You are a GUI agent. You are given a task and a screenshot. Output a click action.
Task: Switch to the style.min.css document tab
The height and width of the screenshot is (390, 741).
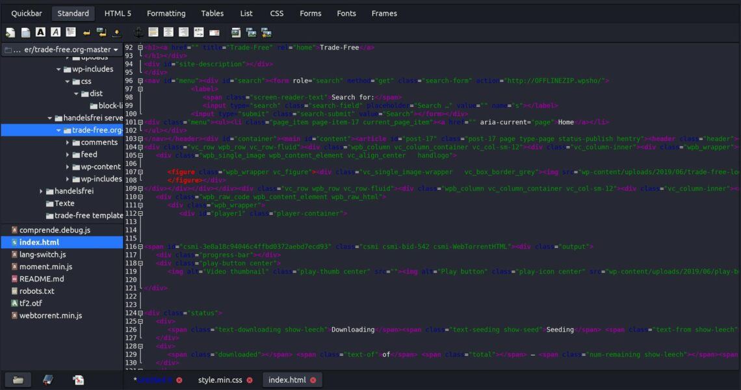pyautogui.click(x=220, y=380)
